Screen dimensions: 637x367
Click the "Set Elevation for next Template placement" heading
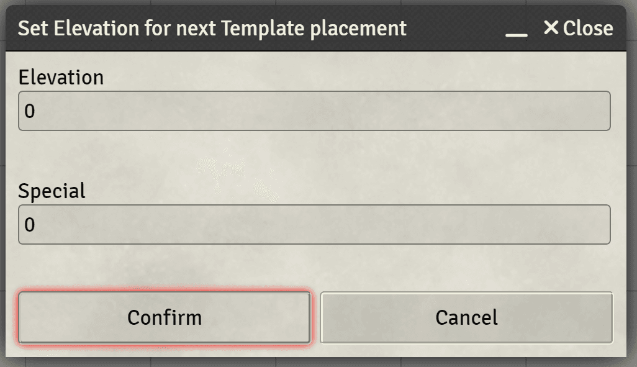[x=212, y=29]
